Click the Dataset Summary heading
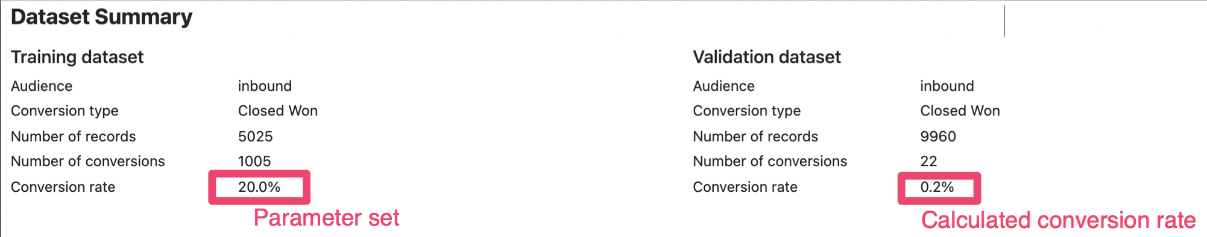Screen dimensions: 1207x237 pyautogui.click(x=101, y=17)
